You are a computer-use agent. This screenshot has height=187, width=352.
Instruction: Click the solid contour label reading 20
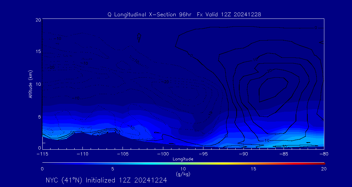tap(270, 71)
